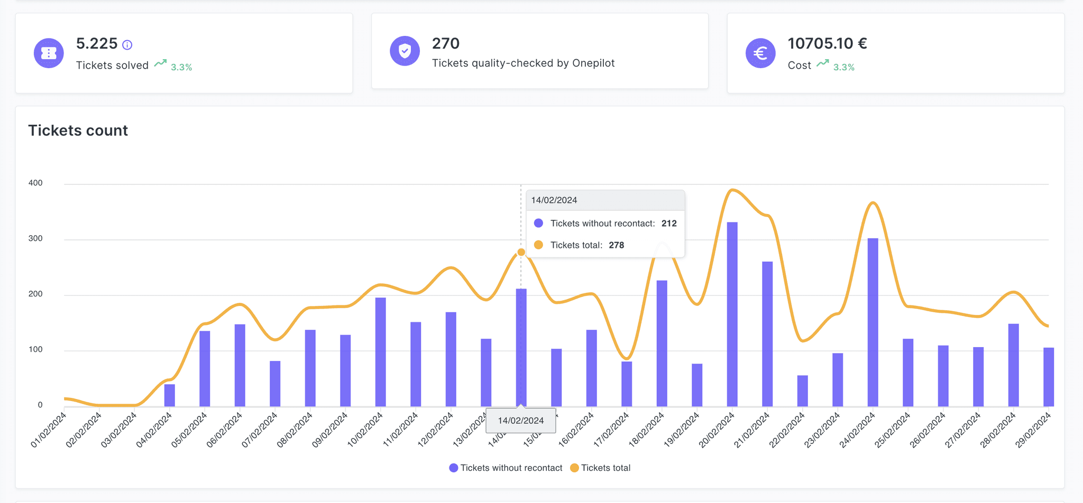Click the 300 y-axis label
This screenshot has height=503, width=1083.
coord(35,238)
